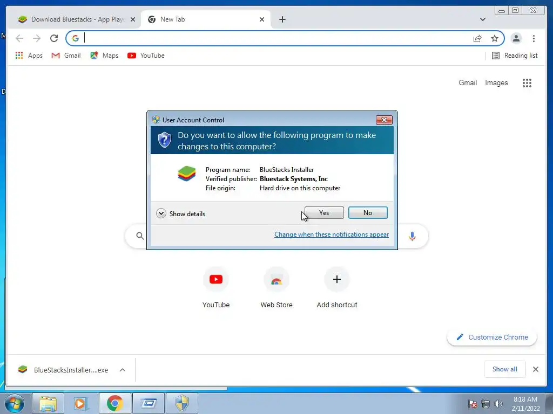Screen dimensions: 553x414
Task: Open Action Center flag in system tray
Action: point(473,404)
